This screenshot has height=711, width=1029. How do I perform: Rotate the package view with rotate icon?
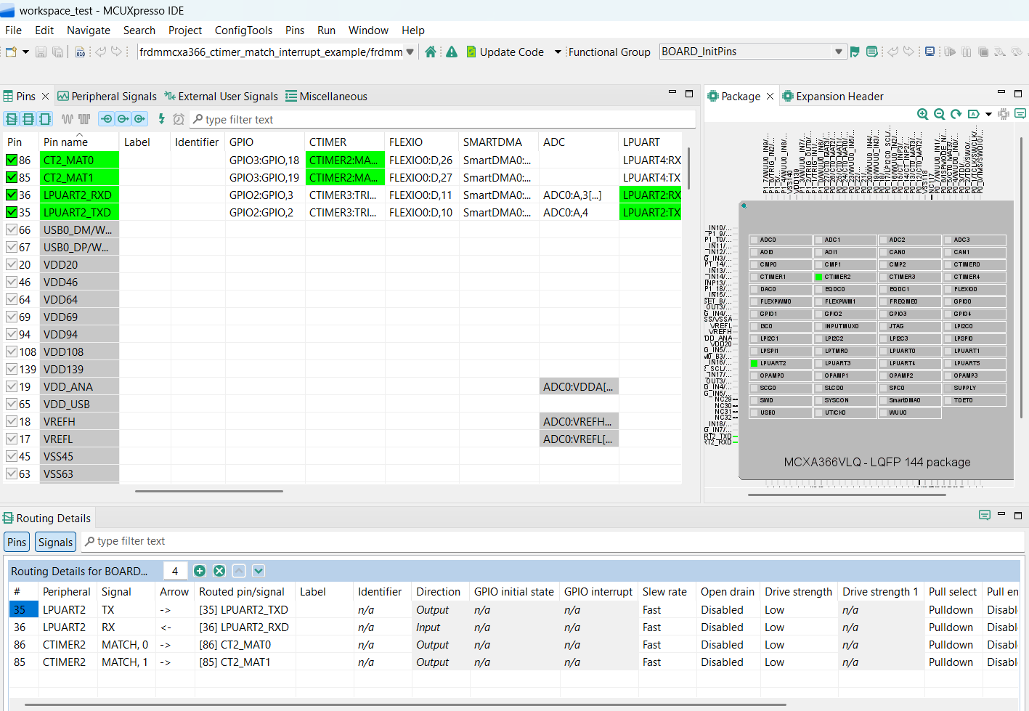pos(956,114)
